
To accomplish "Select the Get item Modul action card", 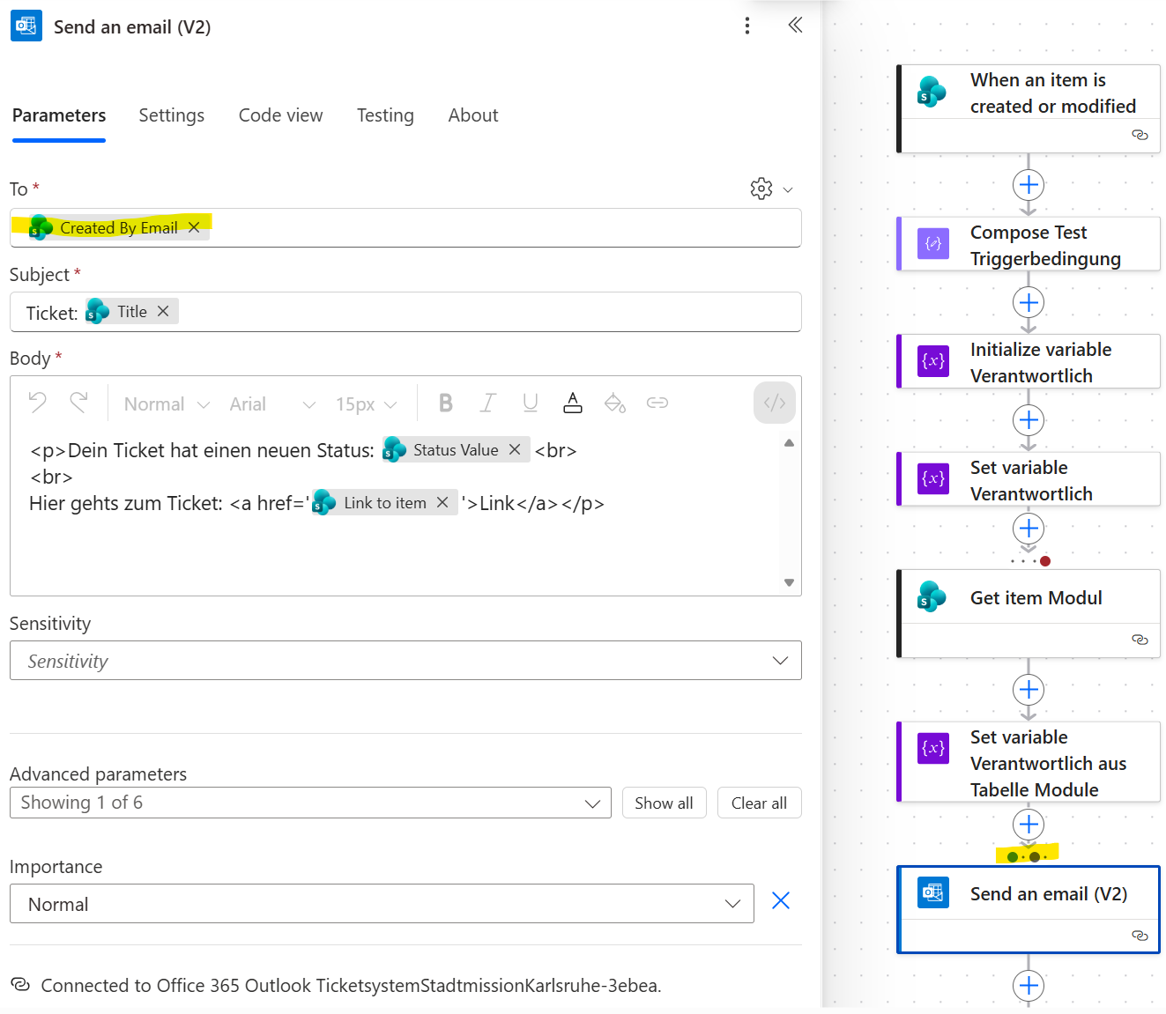I will coord(1035,598).
